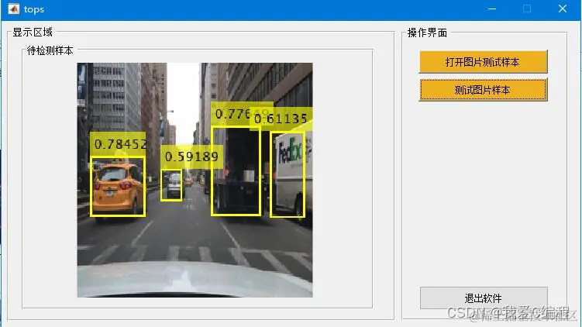Click the MATLAB icon in title bar
Viewport: 582px width, 327px height.
pyautogui.click(x=13, y=9)
